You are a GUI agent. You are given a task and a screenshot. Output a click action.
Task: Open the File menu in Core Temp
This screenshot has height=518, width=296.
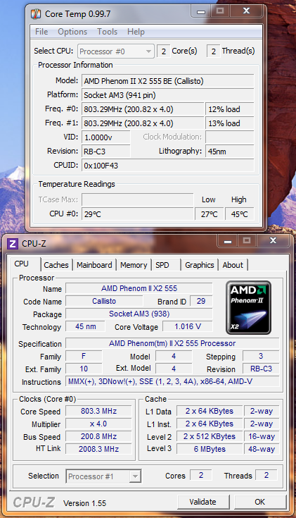point(41,32)
